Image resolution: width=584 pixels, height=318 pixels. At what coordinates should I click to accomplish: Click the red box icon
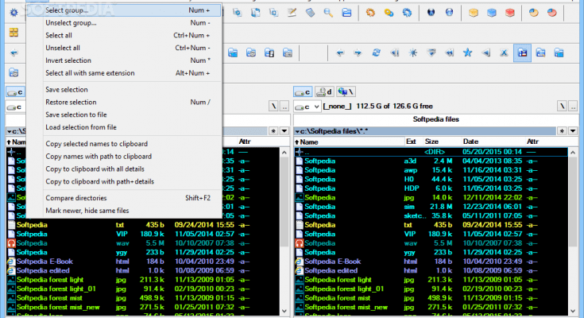(510, 13)
